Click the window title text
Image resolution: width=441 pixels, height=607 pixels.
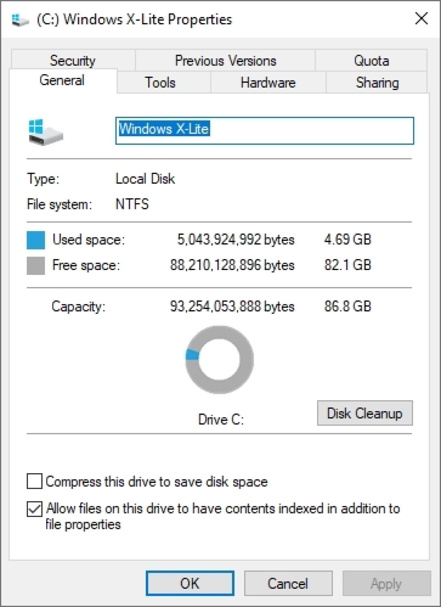click(x=134, y=19)
